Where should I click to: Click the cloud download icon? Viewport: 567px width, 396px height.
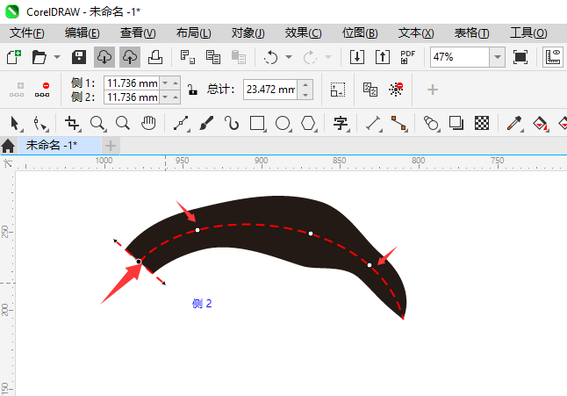[x=104, y=57]
